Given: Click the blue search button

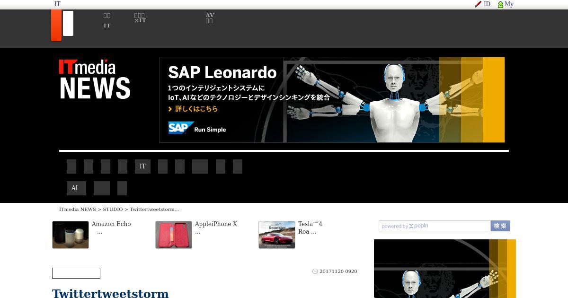Looking at the screenshot, I should point(500,226).
